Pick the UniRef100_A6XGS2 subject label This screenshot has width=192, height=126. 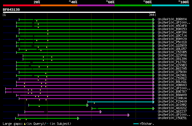(172, 108)
